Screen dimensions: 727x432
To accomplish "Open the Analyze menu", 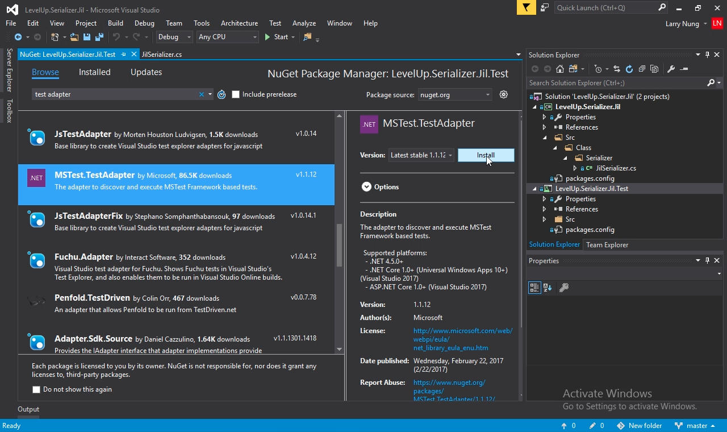I will (x=304, y=23).
